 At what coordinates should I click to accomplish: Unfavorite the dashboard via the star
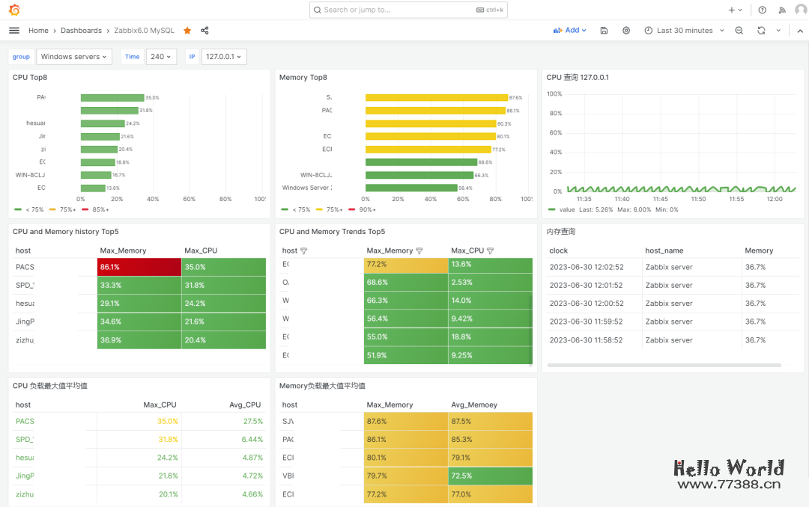coord(187,31)
